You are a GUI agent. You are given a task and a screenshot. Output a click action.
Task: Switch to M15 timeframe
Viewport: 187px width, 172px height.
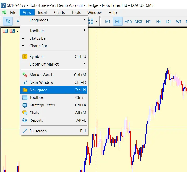tap(128, 22)
